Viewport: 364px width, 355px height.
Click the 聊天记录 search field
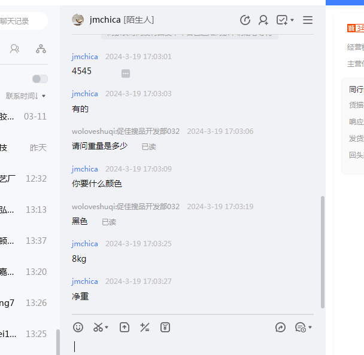24,21
